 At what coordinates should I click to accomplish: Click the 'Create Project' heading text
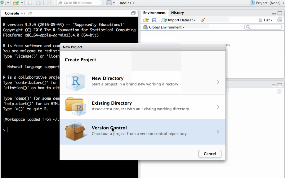click(80, 60)
